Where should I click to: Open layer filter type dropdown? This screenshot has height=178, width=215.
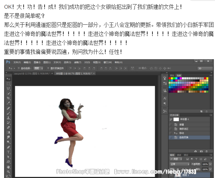[x=176, y=159]
